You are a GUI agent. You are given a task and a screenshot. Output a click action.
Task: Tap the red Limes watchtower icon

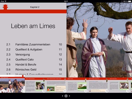[5, 7]
